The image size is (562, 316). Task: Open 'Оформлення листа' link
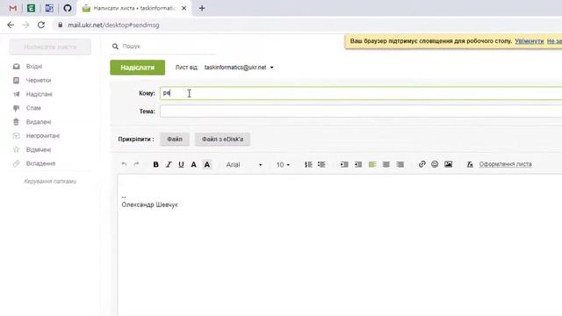click(x=506, y=164)
